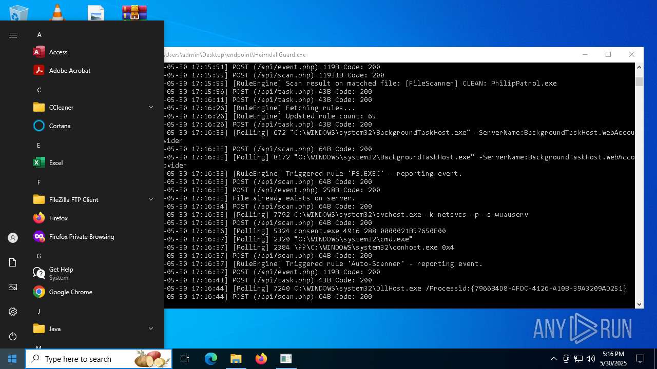Open Firefox from the taskbar
Image resolution: width=657 pixels, height=369 pixels.
(x=261, y=359)
